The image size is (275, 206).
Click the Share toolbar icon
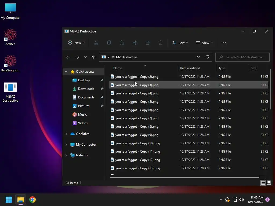[x=148, y=43]
